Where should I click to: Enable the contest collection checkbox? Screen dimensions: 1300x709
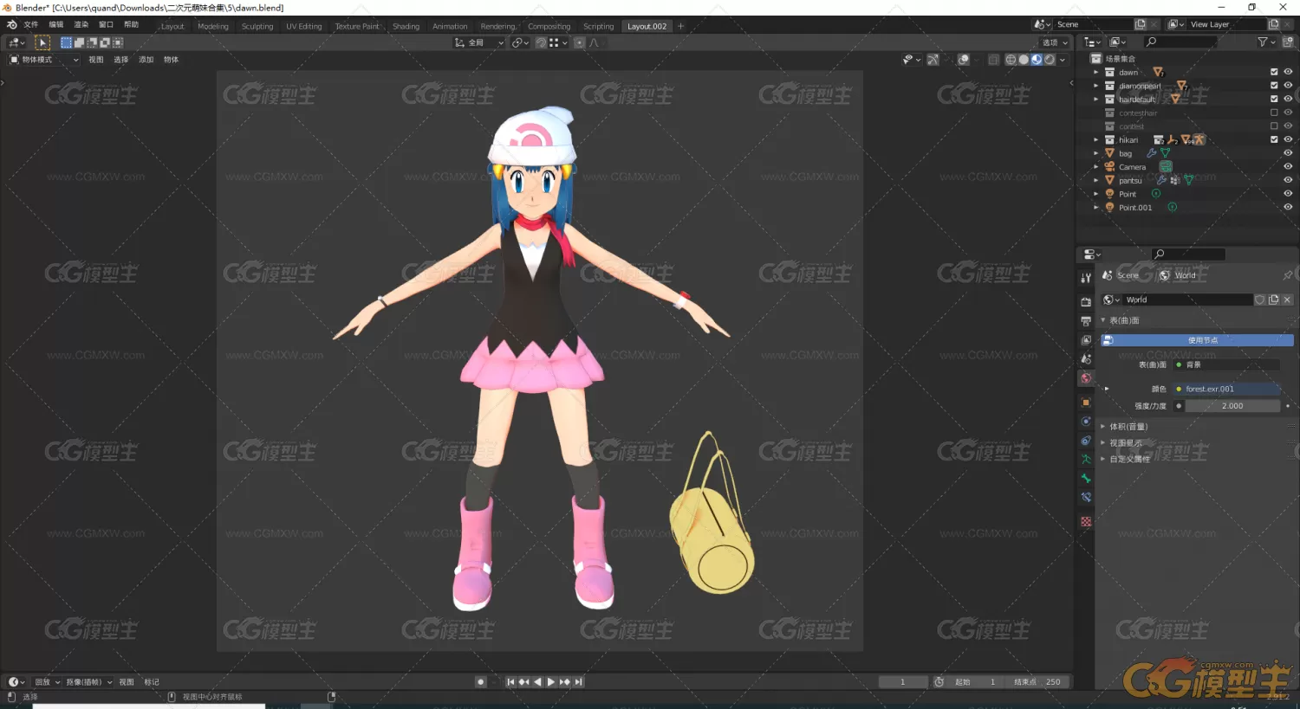click(1274, 126)
